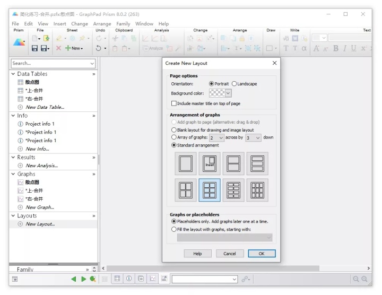The height and width of the screenshot is (295, 382).
Task: Click the save floppy disk icon
Action: (34, 48)
